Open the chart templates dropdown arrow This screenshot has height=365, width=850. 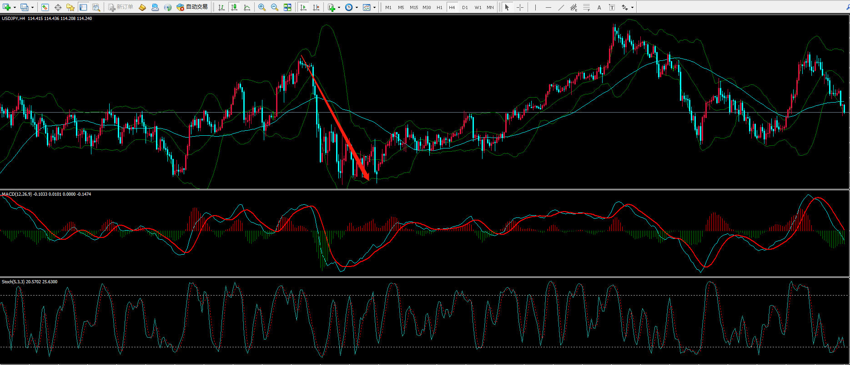(374, 7)
